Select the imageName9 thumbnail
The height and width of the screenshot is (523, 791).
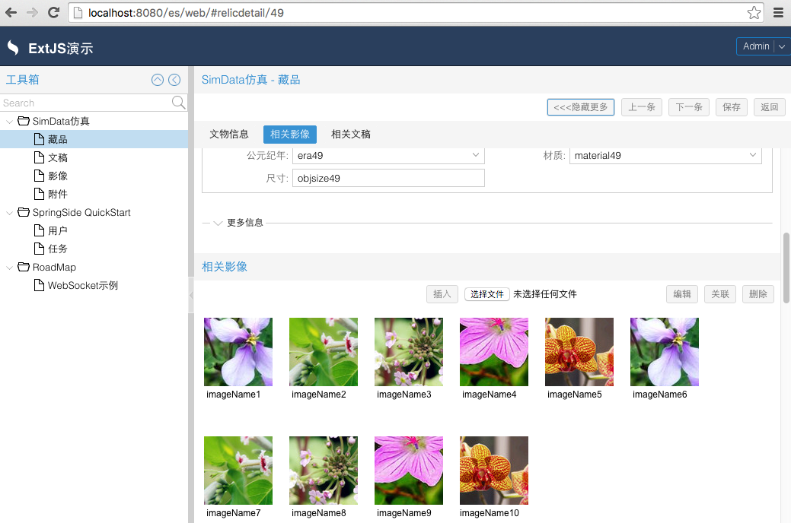pos(409,471)
